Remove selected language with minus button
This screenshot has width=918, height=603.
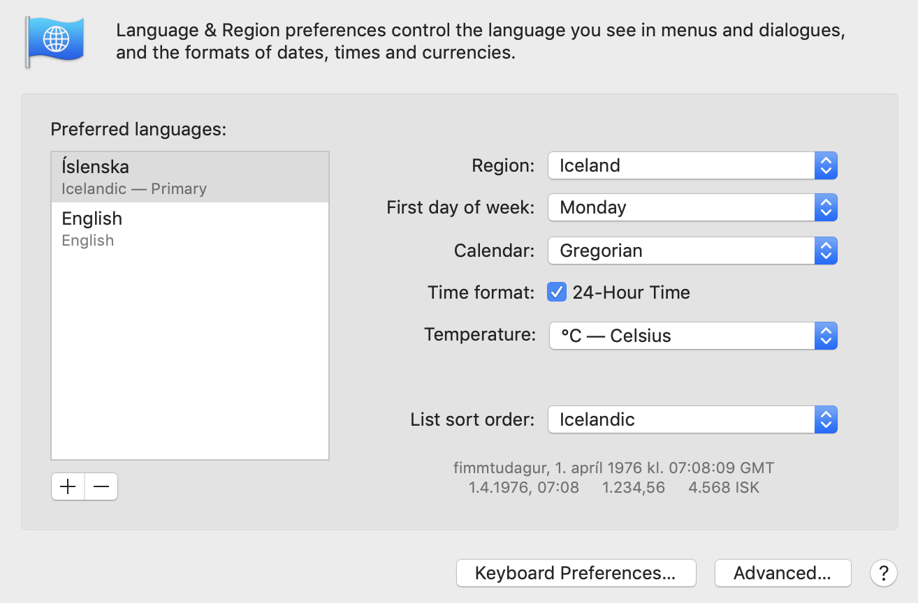click(x=101, y=487)
